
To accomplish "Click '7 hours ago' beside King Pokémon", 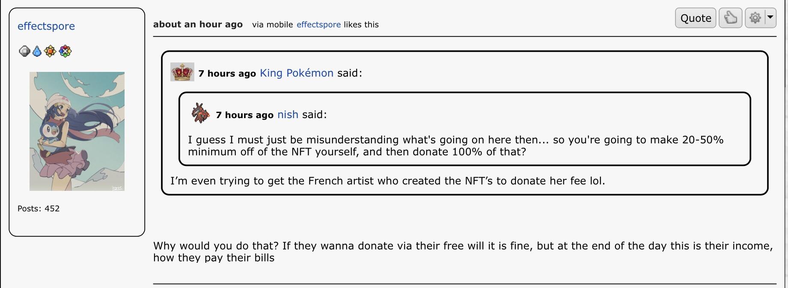I will 227,74.
